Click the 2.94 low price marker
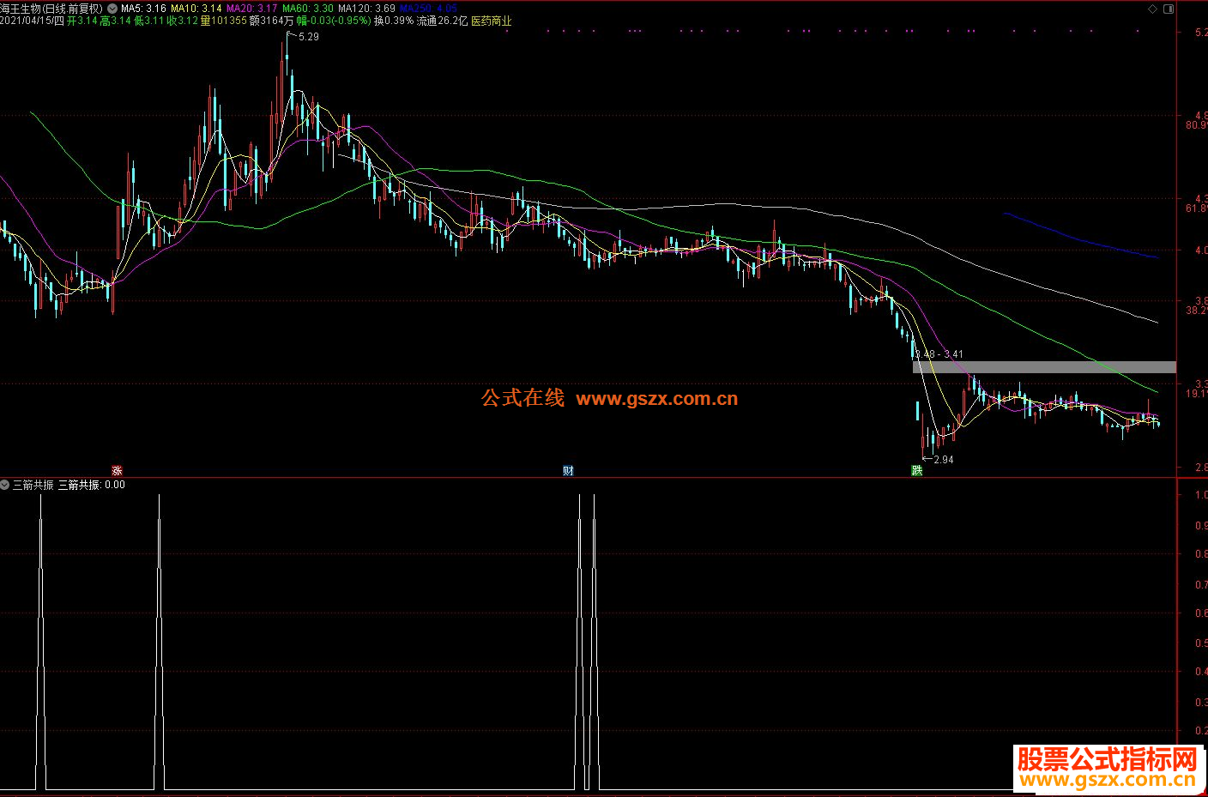The height and width of the screenshot is (797, 1208). tap(943, 460)
